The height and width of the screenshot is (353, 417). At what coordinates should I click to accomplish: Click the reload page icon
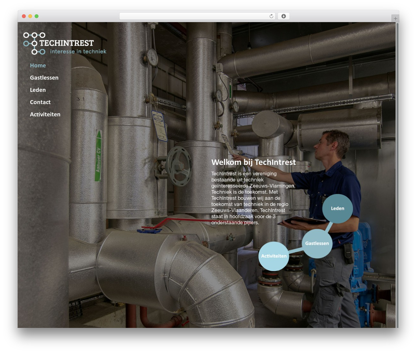pos(271,16)
